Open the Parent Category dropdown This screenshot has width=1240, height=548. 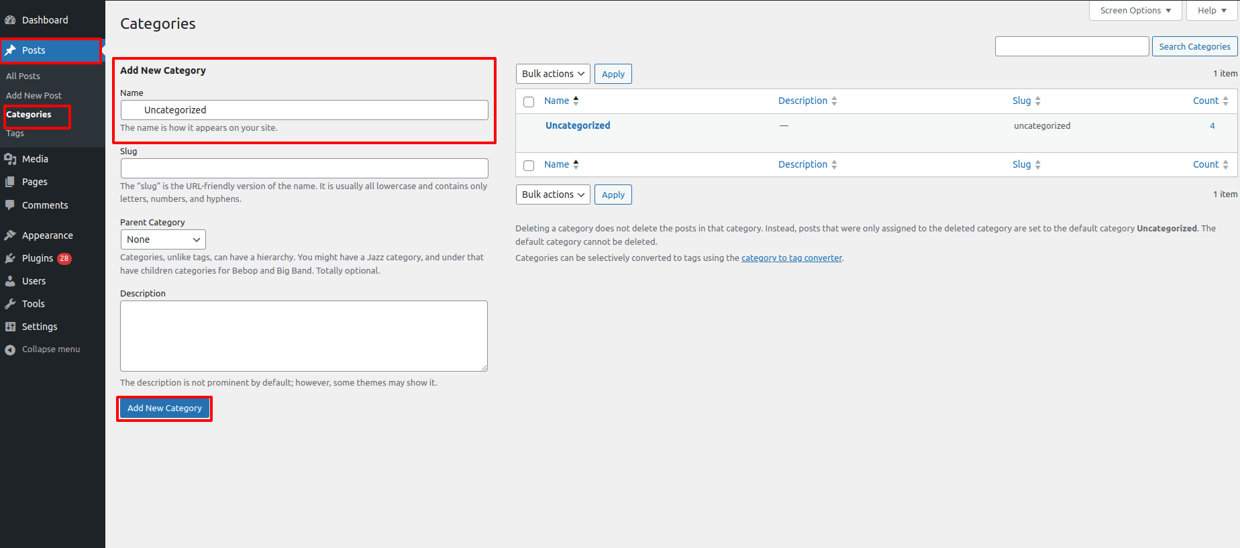[163, 239]
